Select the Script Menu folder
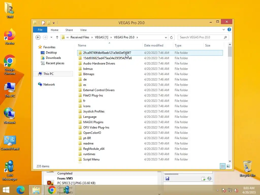This screenshot has width=260, height=195. (150, 159)
